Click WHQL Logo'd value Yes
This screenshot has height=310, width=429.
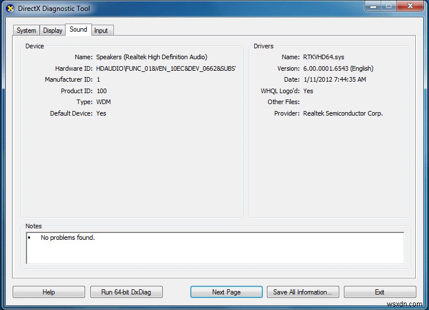(308, 91)
